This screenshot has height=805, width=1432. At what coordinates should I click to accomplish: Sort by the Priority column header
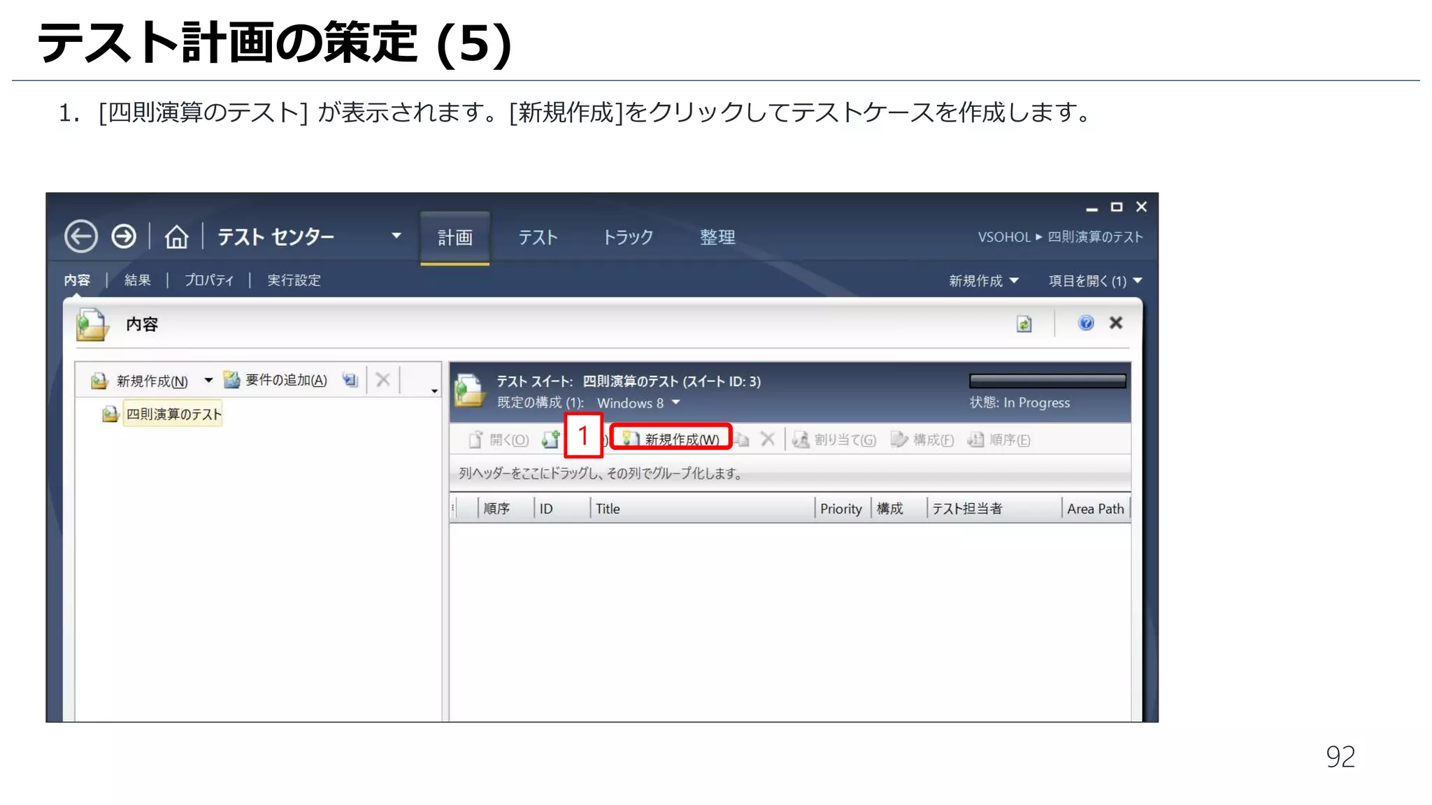[843, 509]
